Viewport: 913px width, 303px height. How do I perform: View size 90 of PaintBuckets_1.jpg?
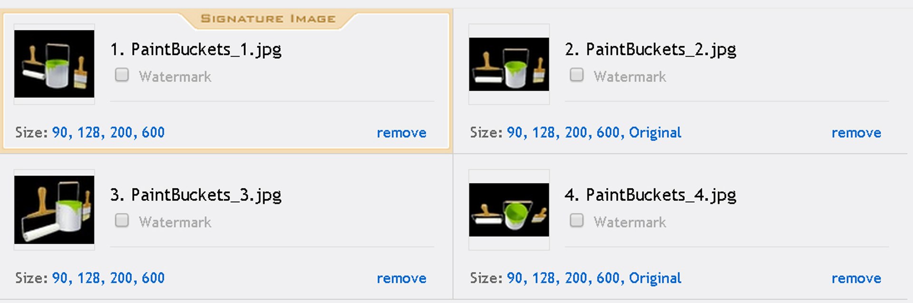pyautogui.click(x=60, y=132)
